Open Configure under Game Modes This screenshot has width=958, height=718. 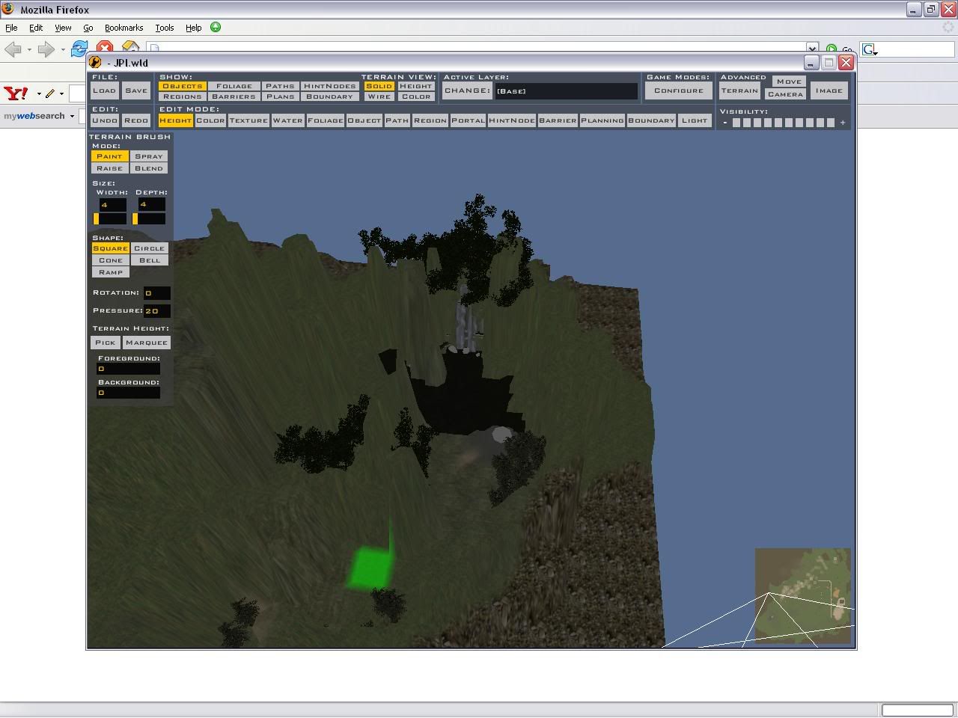[679, 90]
